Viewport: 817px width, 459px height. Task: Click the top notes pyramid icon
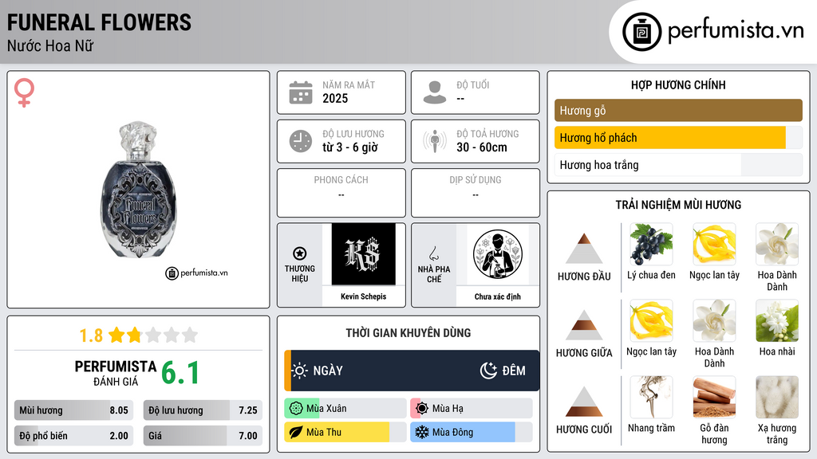point(584,249)
